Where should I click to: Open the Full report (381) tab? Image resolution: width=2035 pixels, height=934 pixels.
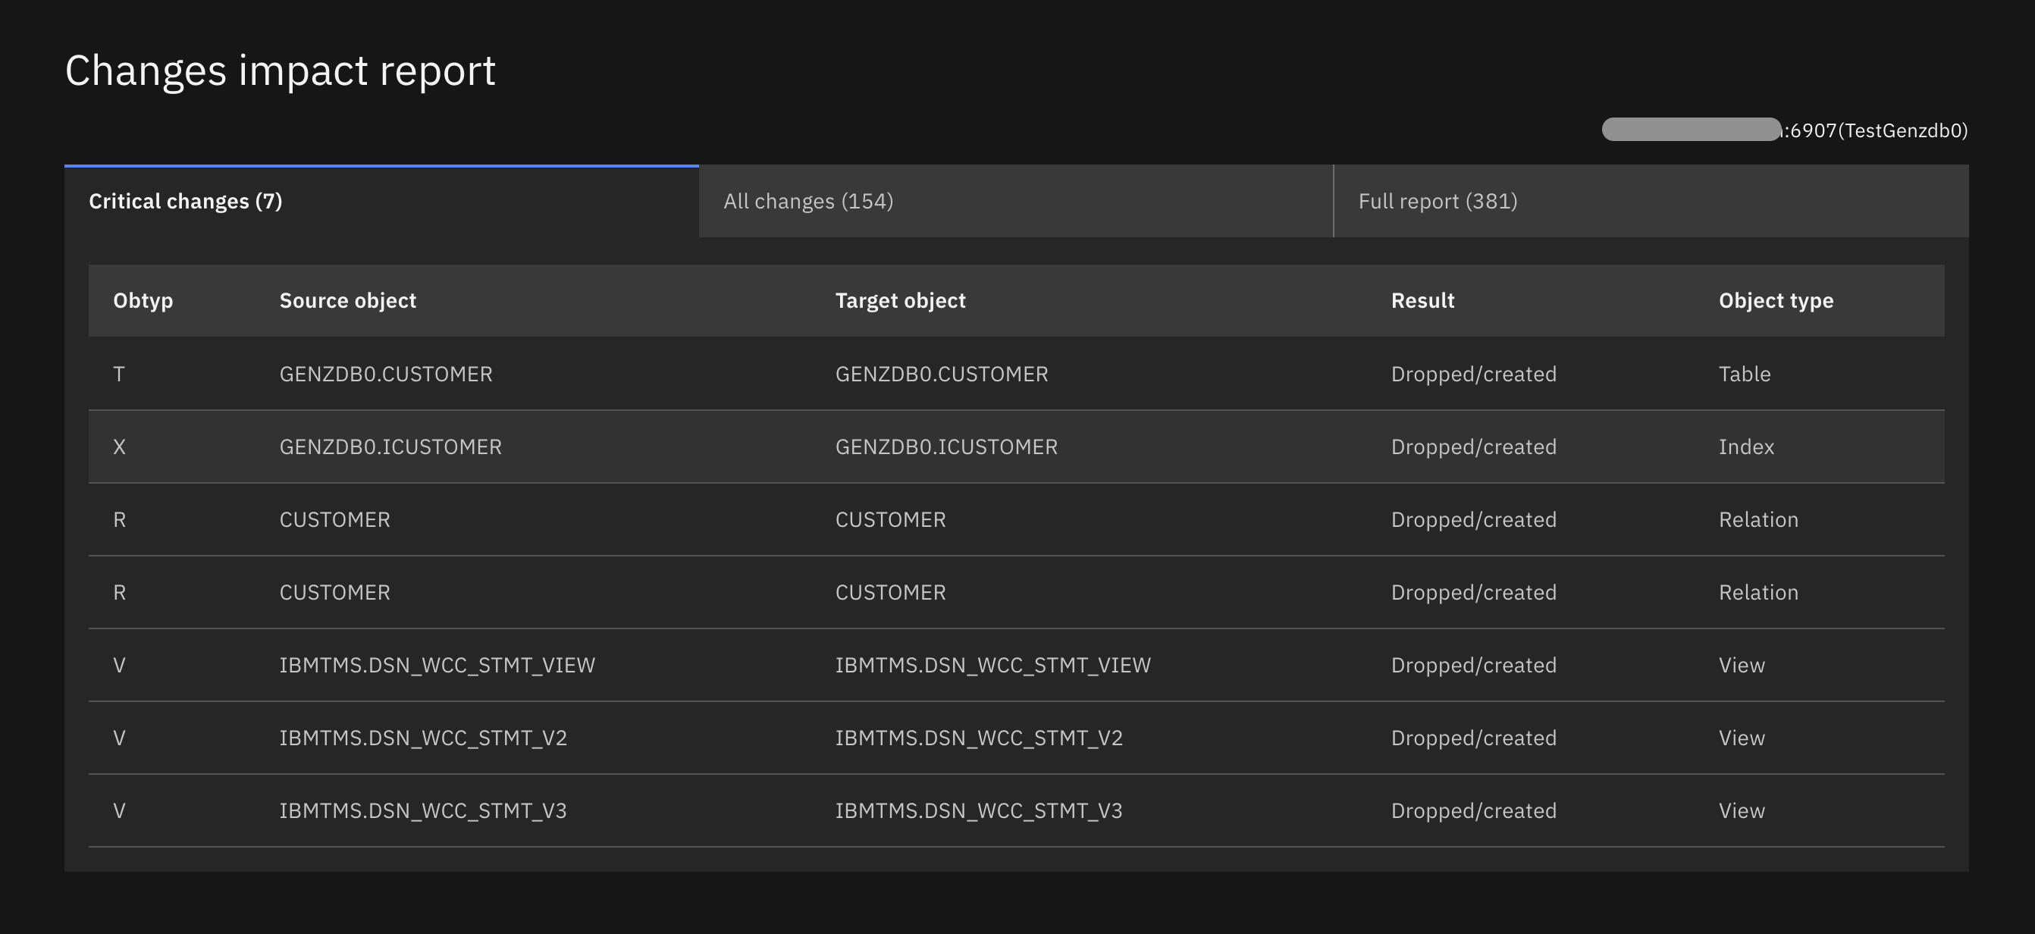1437,202
